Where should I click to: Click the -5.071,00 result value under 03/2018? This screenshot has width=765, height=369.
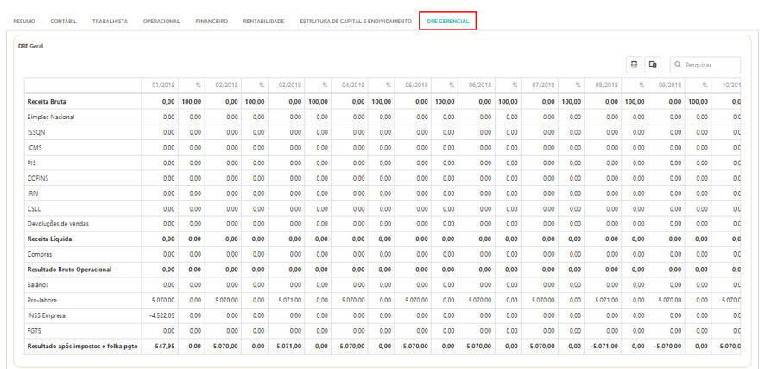point(288,346)
